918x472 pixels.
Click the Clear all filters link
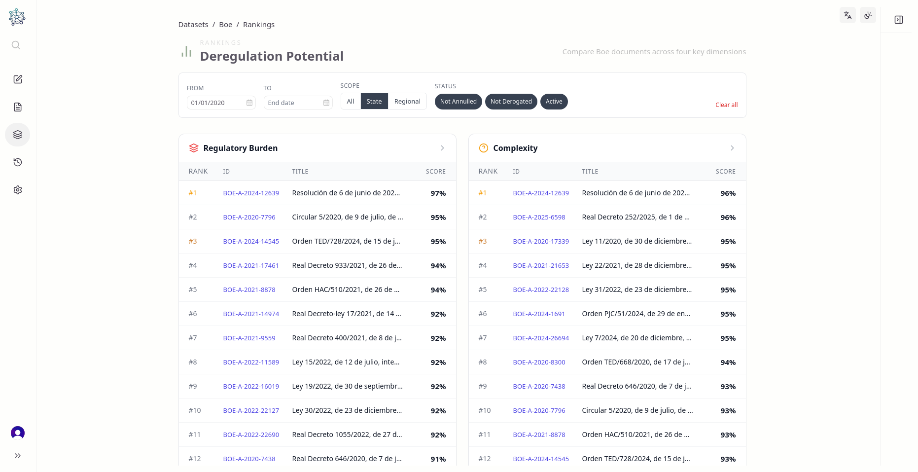pos(726,105)
